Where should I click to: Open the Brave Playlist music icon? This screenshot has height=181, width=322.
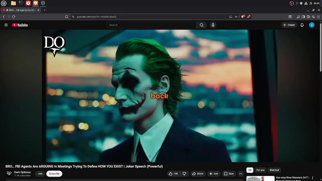tap(298, 17)
